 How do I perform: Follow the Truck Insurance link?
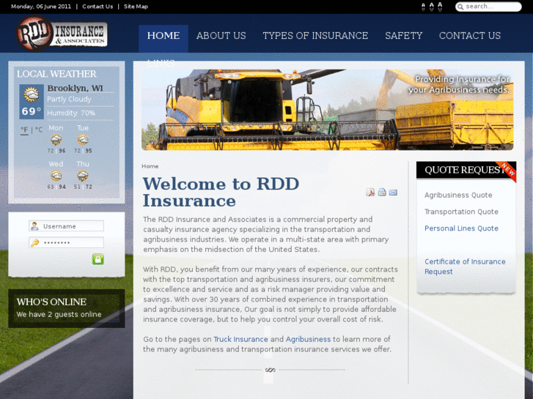pos(240,339)
